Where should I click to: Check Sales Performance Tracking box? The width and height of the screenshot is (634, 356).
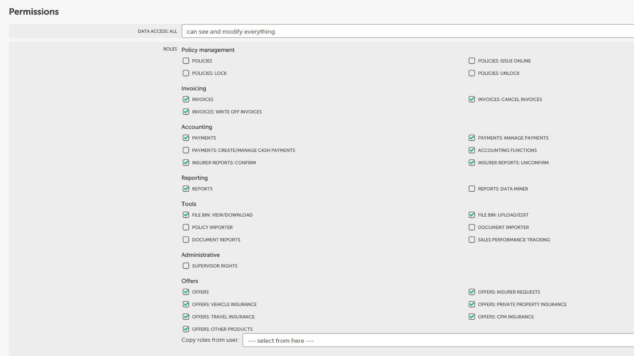[x=472, y=240]
